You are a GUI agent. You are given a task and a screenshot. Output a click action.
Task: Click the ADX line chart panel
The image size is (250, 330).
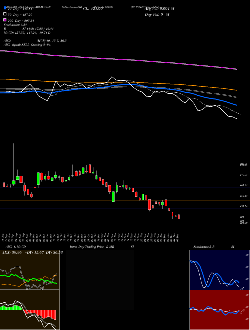30,270
